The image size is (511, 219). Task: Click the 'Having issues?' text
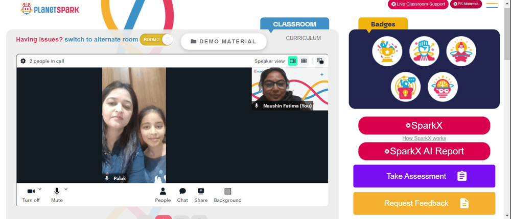tap(39, 40)
